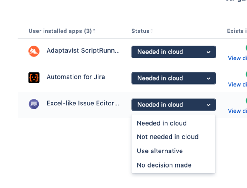Open status dropdown for Automation for Jira

pos(174,78)
